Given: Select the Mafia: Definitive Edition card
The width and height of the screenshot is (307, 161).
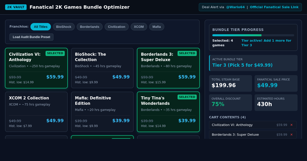Looking at the screenshot, I should tap(102, 112).
